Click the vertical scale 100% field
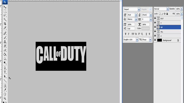184x103 pixels. click(131, 25)
